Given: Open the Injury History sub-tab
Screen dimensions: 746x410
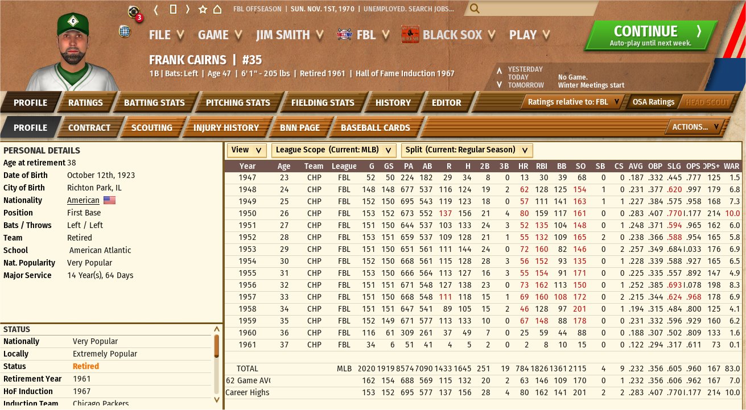Looking at the screenshot, I should (226, 127).
